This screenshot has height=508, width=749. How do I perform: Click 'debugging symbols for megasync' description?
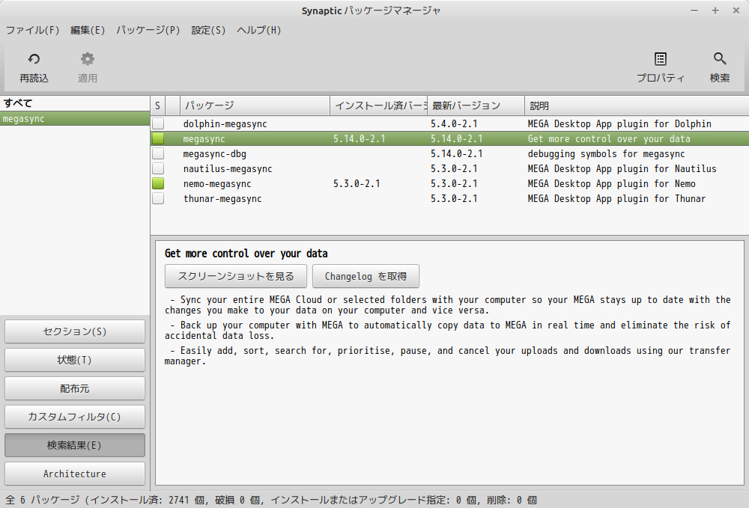606,154
